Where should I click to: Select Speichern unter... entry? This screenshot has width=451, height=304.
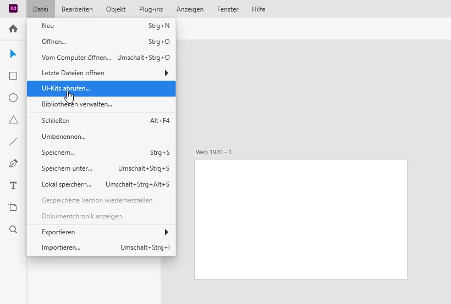click(x=101, y=168)
